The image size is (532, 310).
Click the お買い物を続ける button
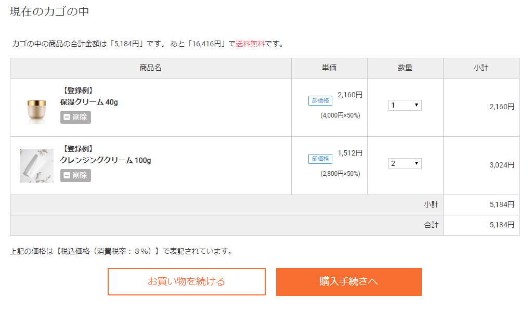pyautogui.click(x=186, y=282)
